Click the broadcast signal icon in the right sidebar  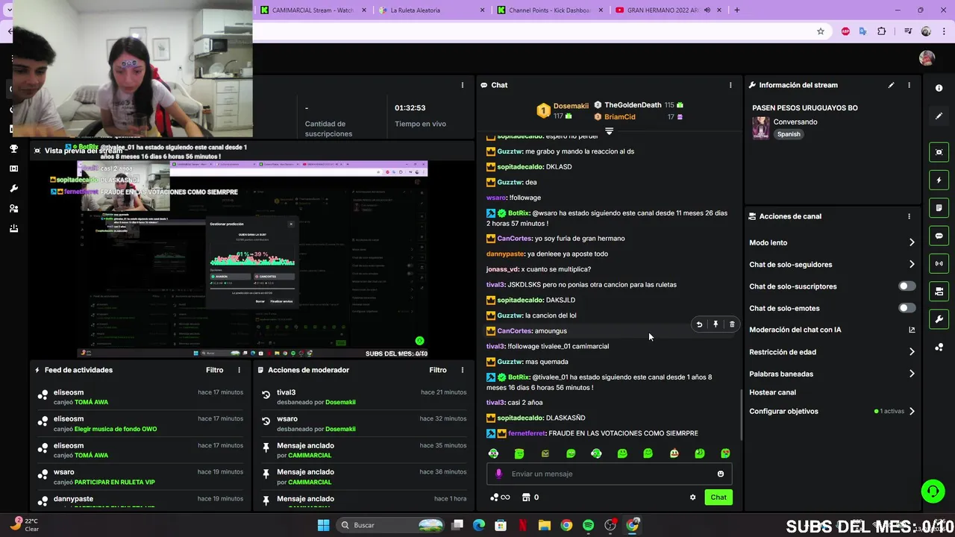click(939, 263)
